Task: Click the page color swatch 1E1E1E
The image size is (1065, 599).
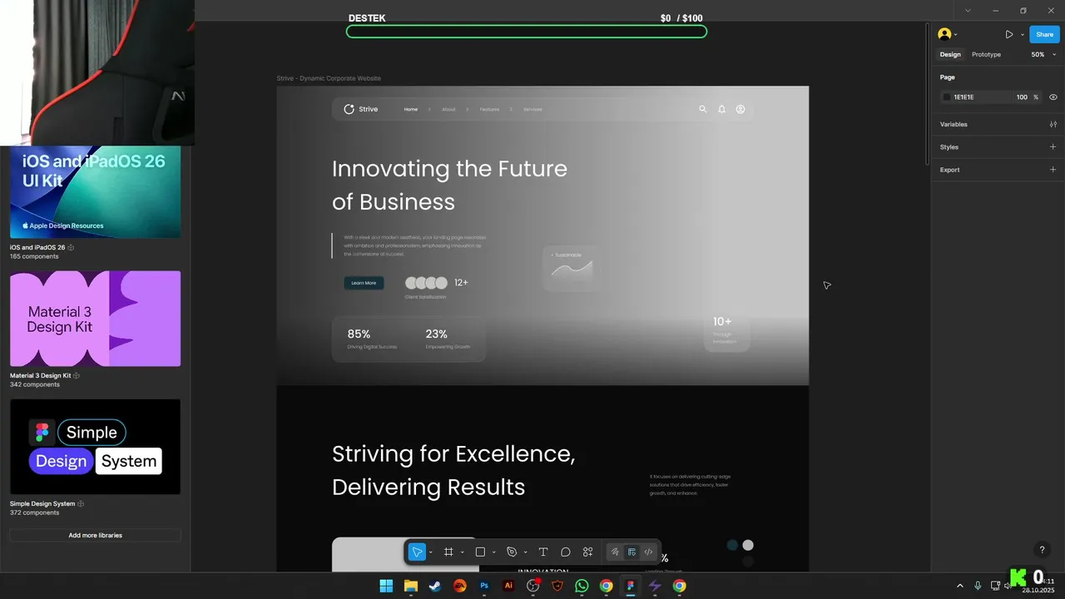Action: click(x=946, y=97)
